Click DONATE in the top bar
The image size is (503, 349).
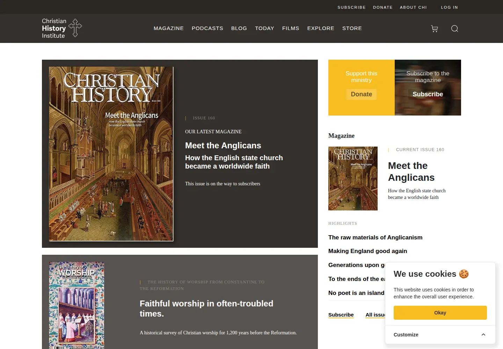click(x=383, y=7)
